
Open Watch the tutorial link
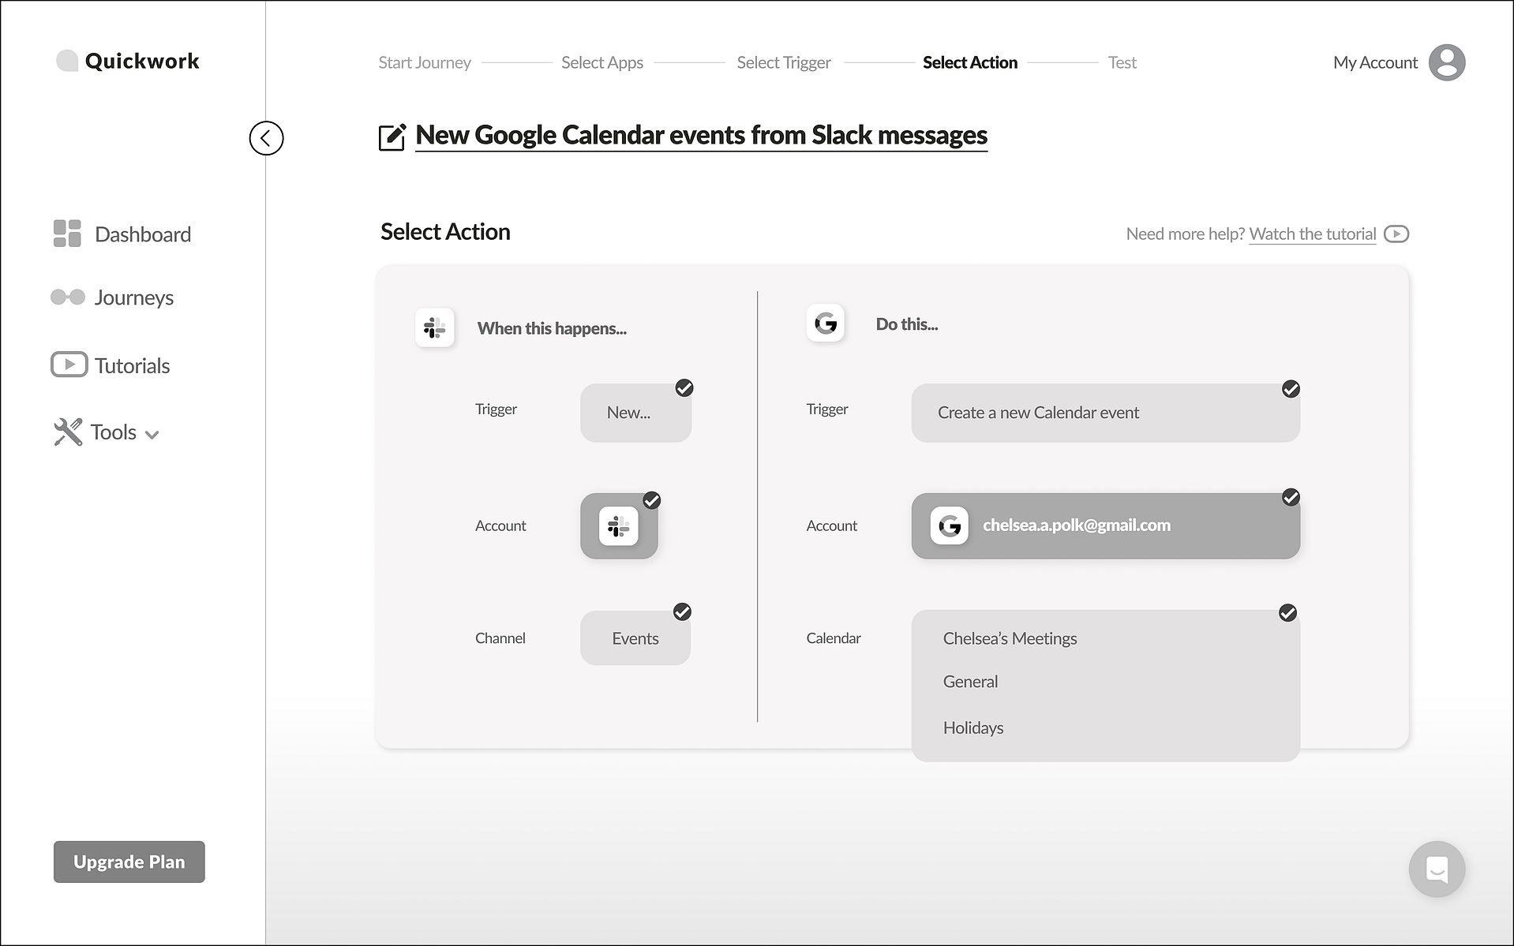pos(1312,234)
